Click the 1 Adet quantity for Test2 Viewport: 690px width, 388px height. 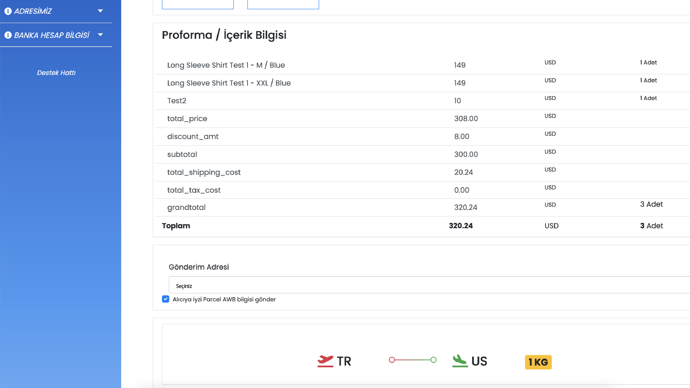[x=649, y=98]
